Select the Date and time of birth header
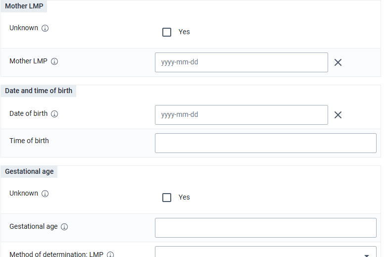 [x=39, y=91]
